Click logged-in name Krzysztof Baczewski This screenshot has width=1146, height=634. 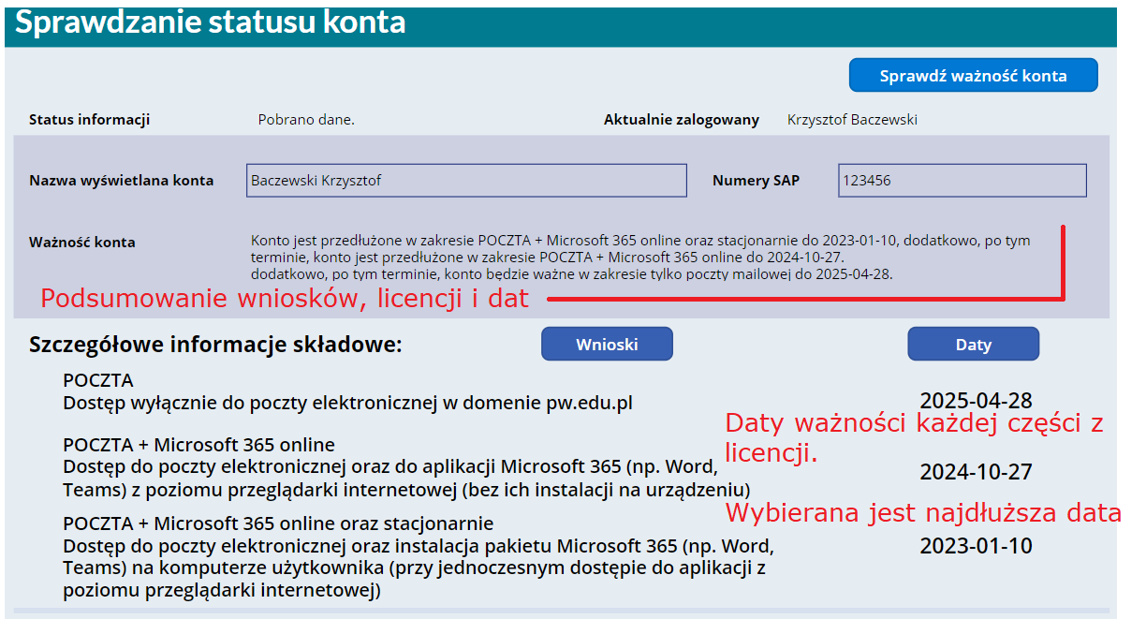(852, 120)
